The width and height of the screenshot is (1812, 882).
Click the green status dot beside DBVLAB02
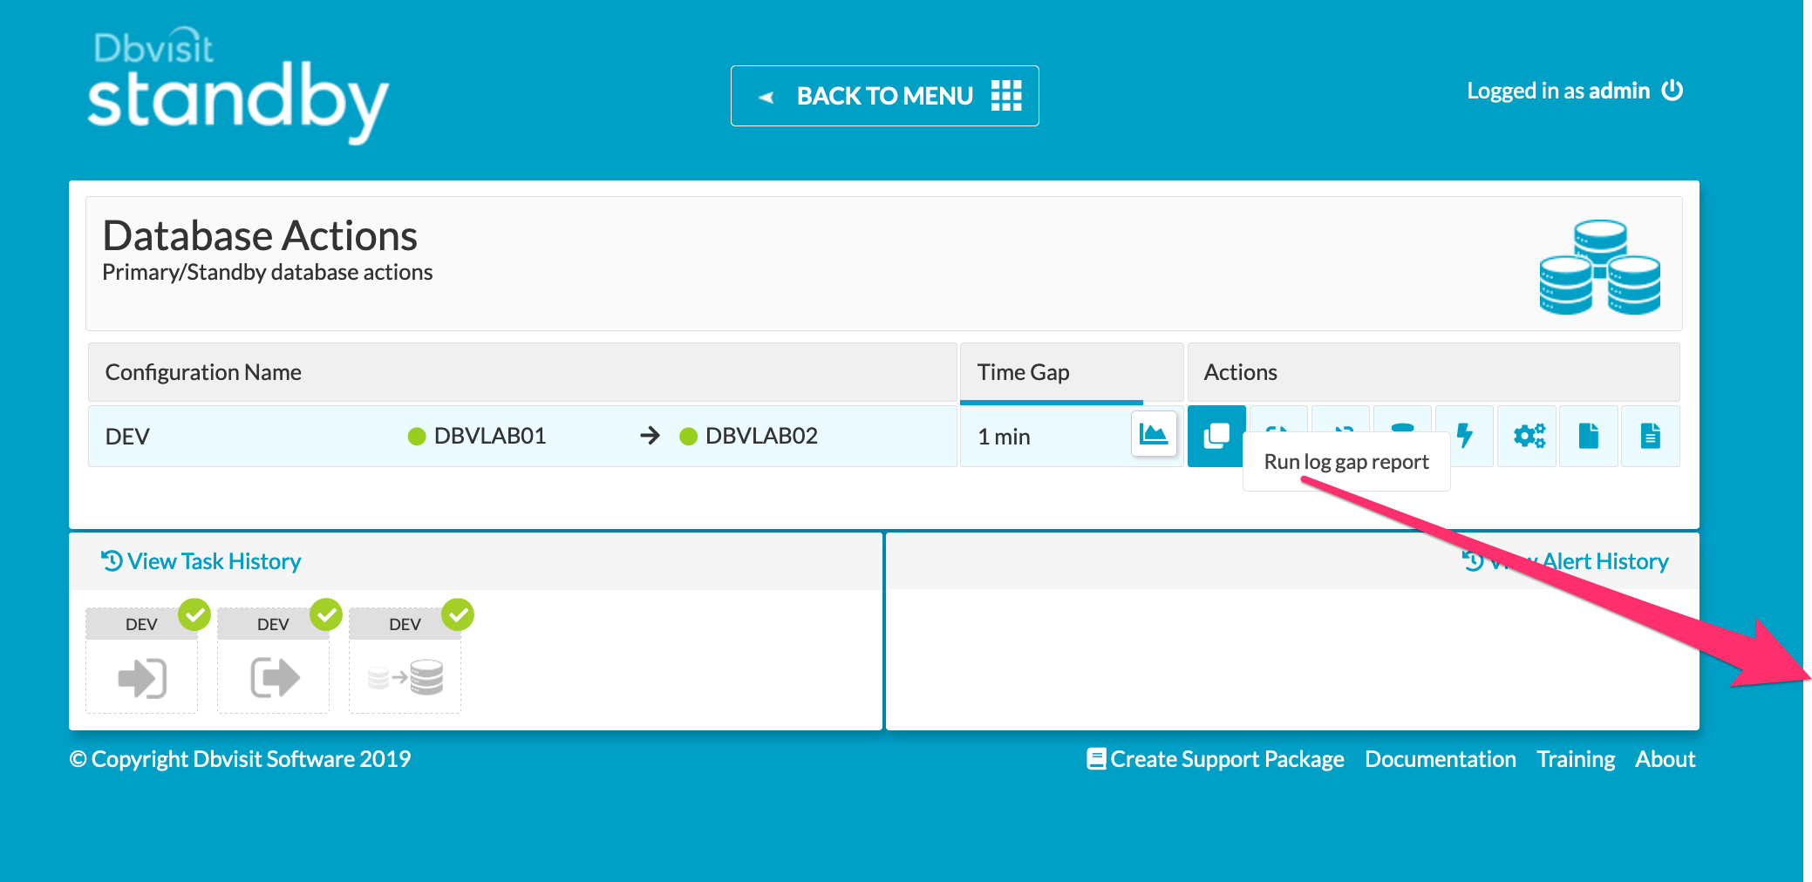(x=688, y=436)
